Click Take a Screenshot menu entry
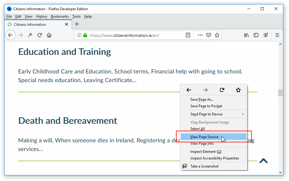The width and height of the screenshot is (289, 181). (204, 166)
